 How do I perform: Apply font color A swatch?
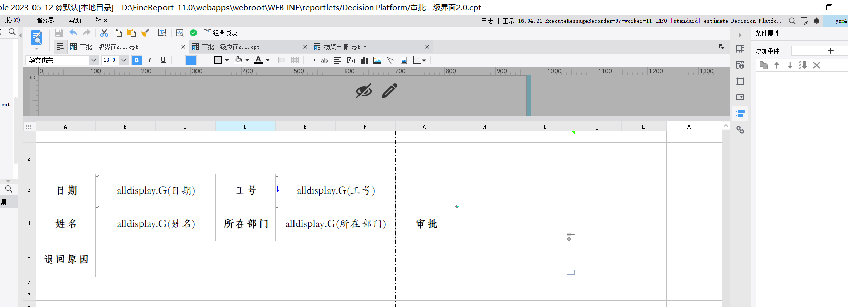pyautogui.click(x=258, y=60)
